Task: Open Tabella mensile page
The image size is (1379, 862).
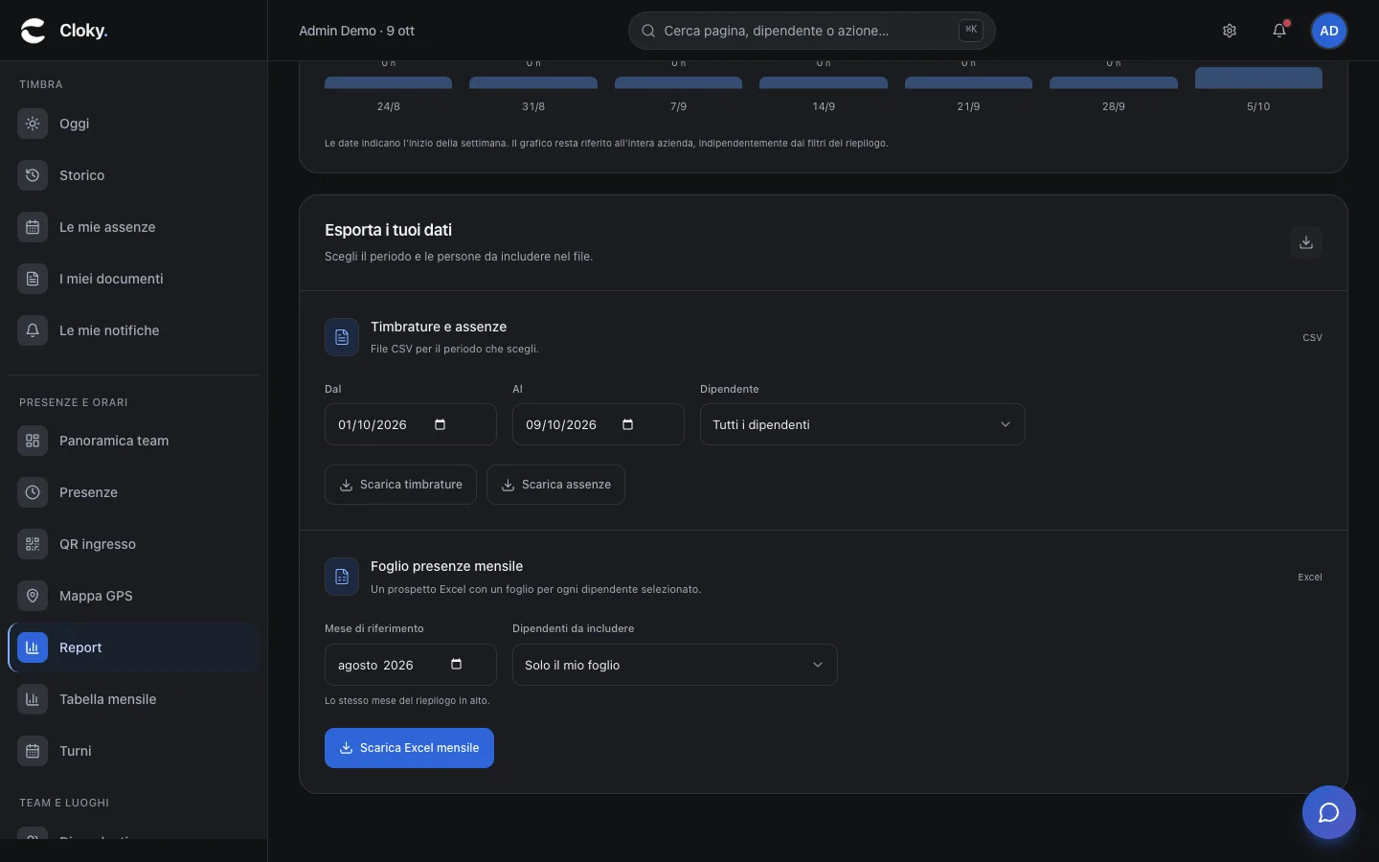Action: pos(133,699)
